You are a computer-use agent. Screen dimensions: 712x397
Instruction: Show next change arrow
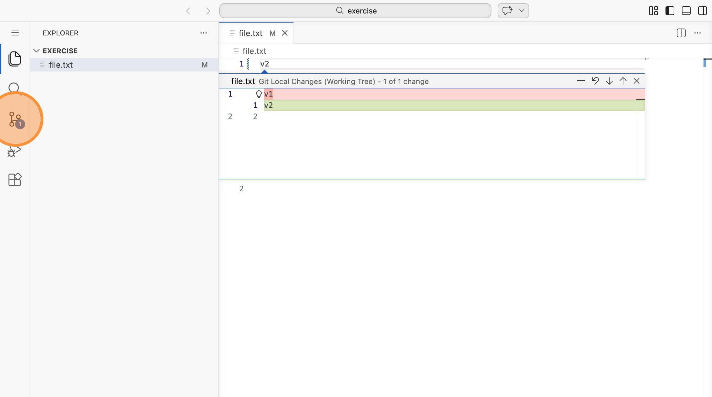coord(609,81)
